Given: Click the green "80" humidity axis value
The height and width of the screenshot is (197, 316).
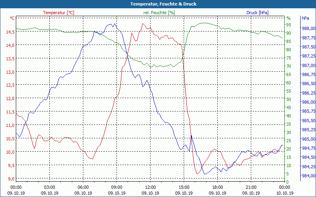Looking at the screenshot, I should (x=289, y=50).
